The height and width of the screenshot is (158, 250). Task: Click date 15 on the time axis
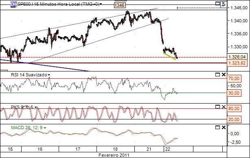(x=10, y=149)
